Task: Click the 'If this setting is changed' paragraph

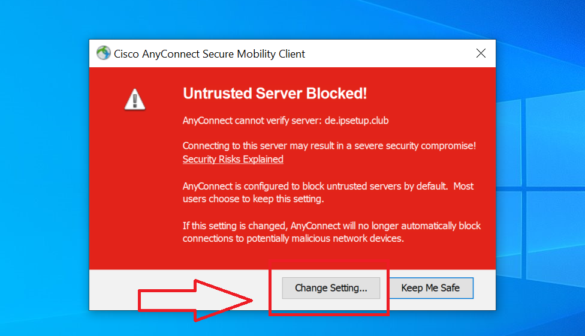Action: click(x=331, y=232)
